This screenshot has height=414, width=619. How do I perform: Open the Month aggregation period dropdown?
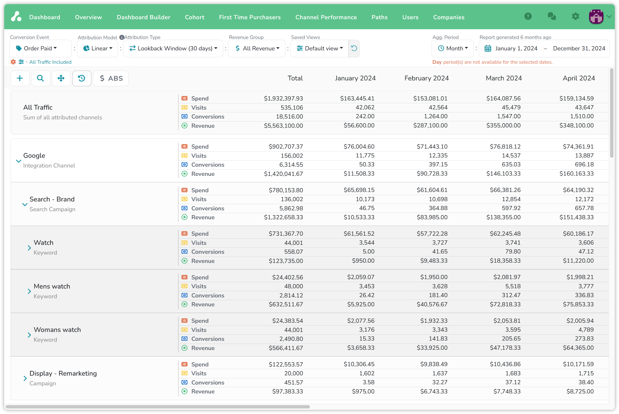(x=453, y=48)
